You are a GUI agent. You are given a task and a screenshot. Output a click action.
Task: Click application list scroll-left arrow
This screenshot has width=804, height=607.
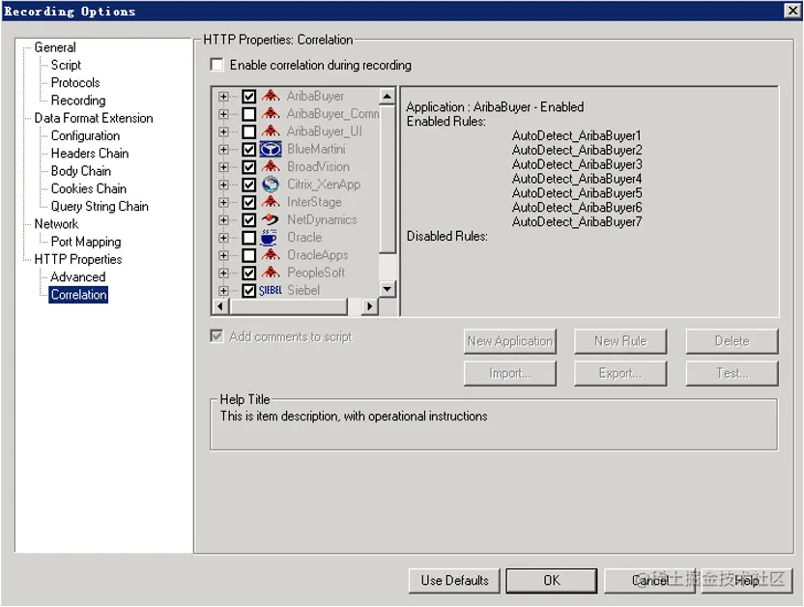pyautogui.click(x=220, y=306)
